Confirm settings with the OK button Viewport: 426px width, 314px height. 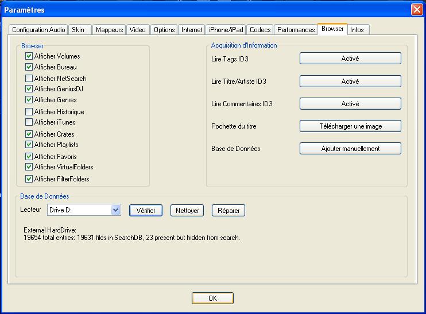[x=212, y=298]
